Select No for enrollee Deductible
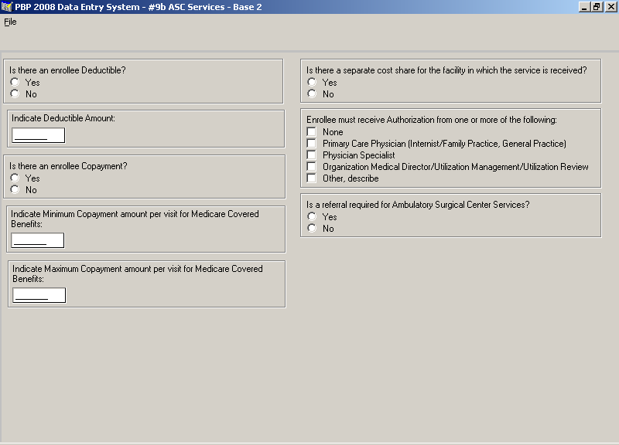This screenshot has width=619, height=445. pyautogui.click(x=15, y=93)
